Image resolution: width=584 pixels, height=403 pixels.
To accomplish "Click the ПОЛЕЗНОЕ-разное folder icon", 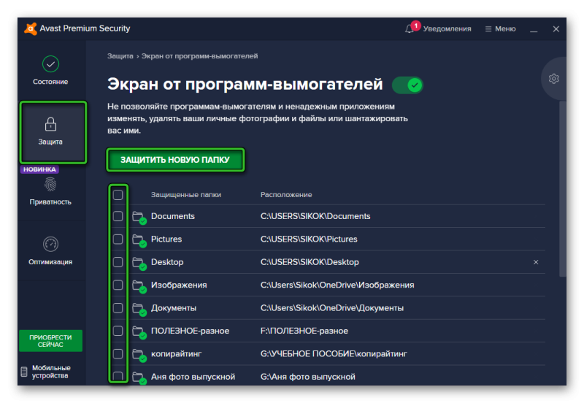I will 139,332.
